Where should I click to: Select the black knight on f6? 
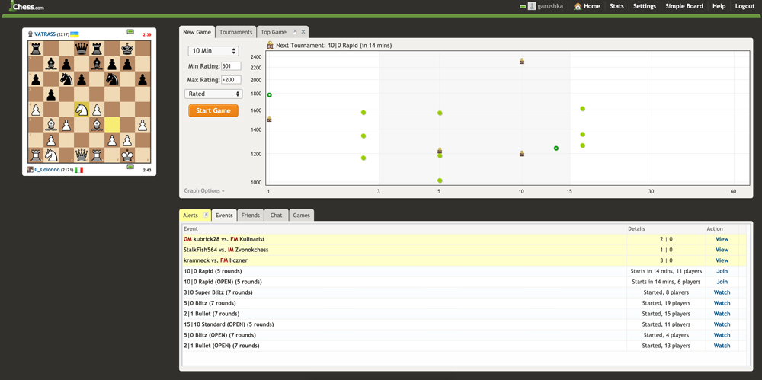pos(112,78)
